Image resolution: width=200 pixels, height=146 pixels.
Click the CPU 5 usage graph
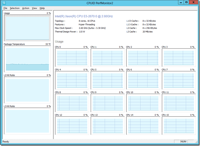[x=107, y=80]
